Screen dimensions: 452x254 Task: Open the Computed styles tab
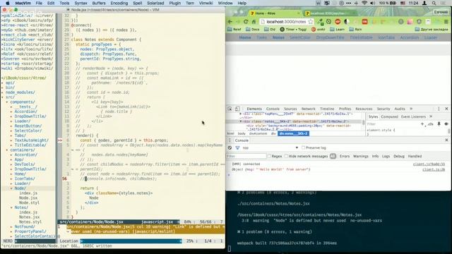point(389,116)
